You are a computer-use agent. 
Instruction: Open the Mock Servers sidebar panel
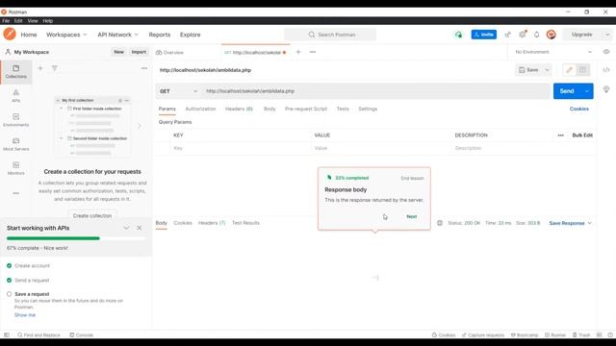click(15, 144)
